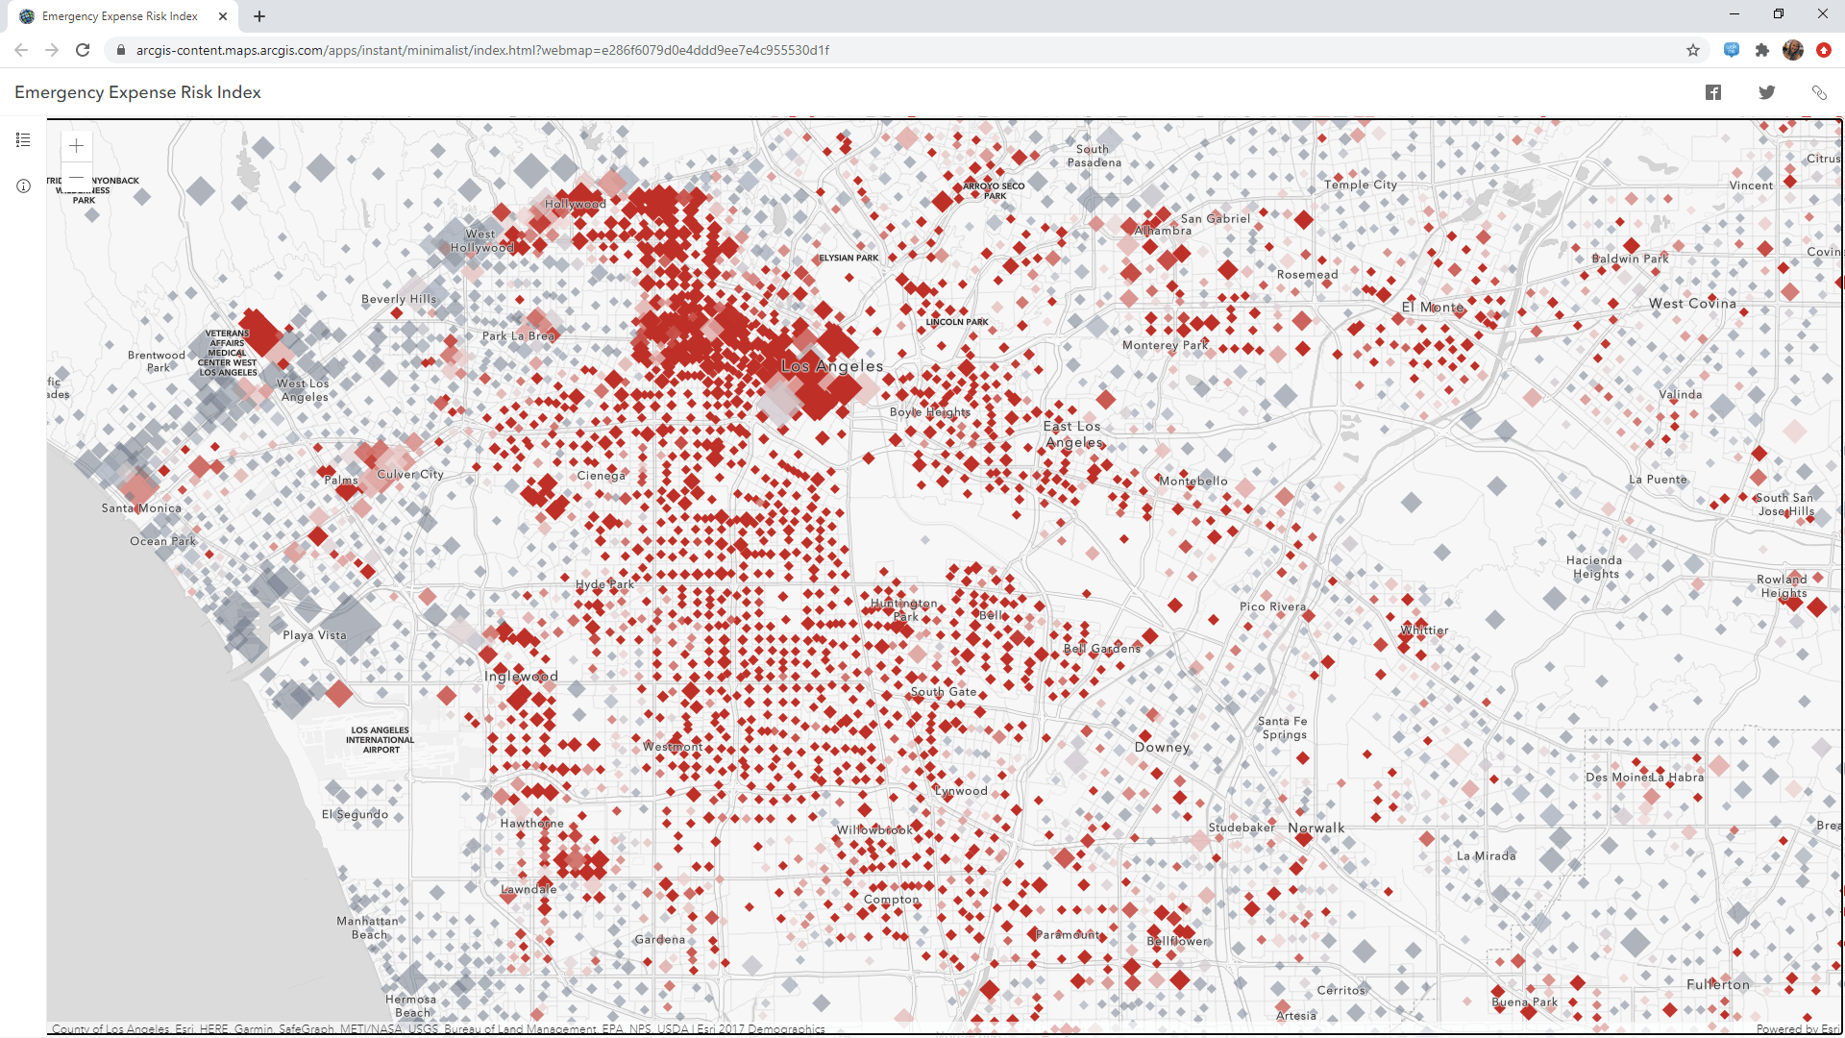Zoom in on the map
This screenshot has height=1038, width=1845.
click(x=76, y=146)
